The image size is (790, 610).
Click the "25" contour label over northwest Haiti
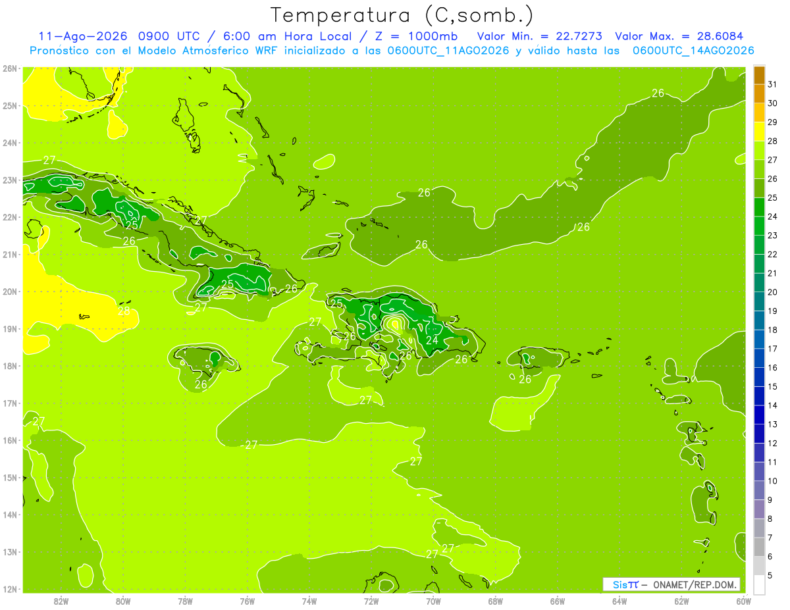click(336, 304)
